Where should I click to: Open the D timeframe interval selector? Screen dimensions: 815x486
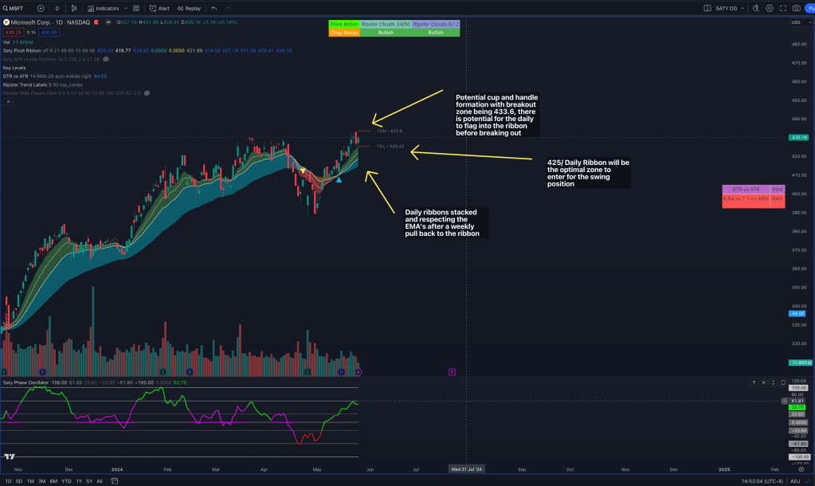coord(57,8)
